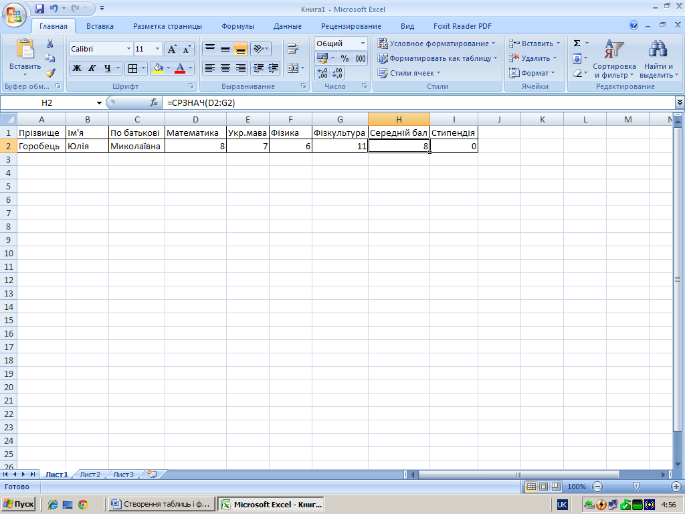The image size is (685, 514).
Task: Click the AutoSum sigma icon
Action: [577, 44]
